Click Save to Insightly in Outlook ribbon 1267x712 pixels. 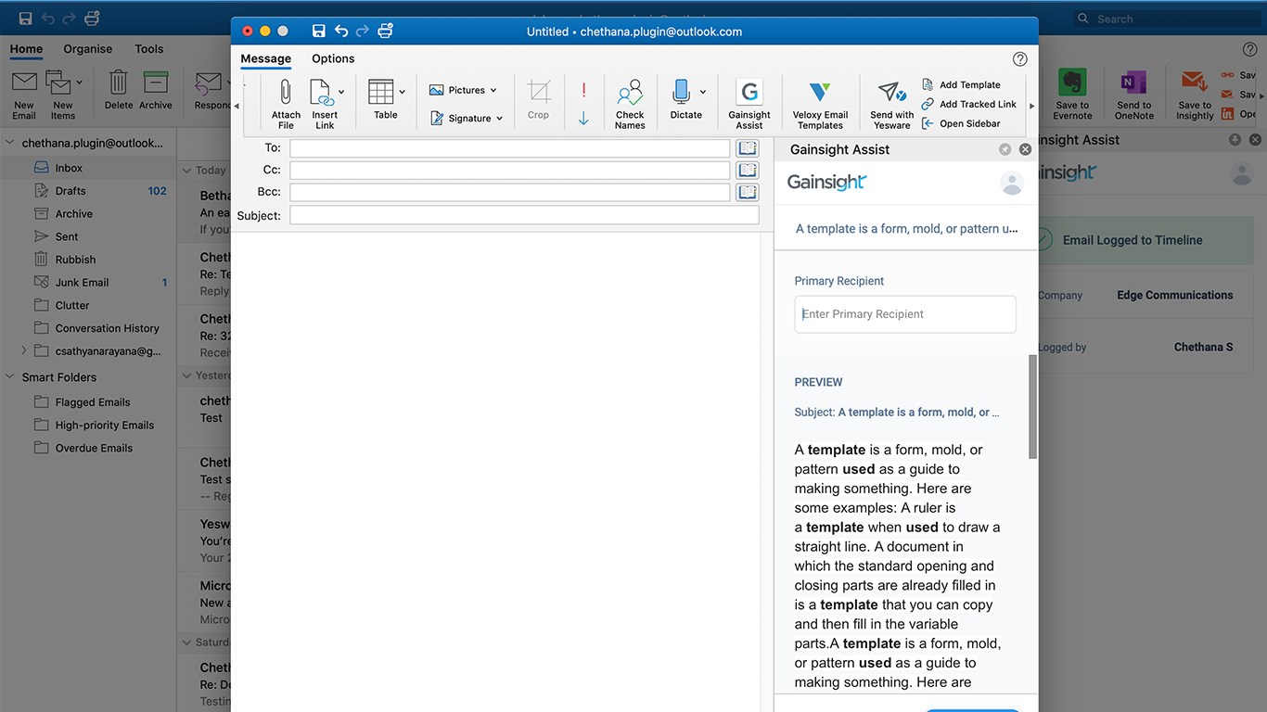click(1195, 95)
